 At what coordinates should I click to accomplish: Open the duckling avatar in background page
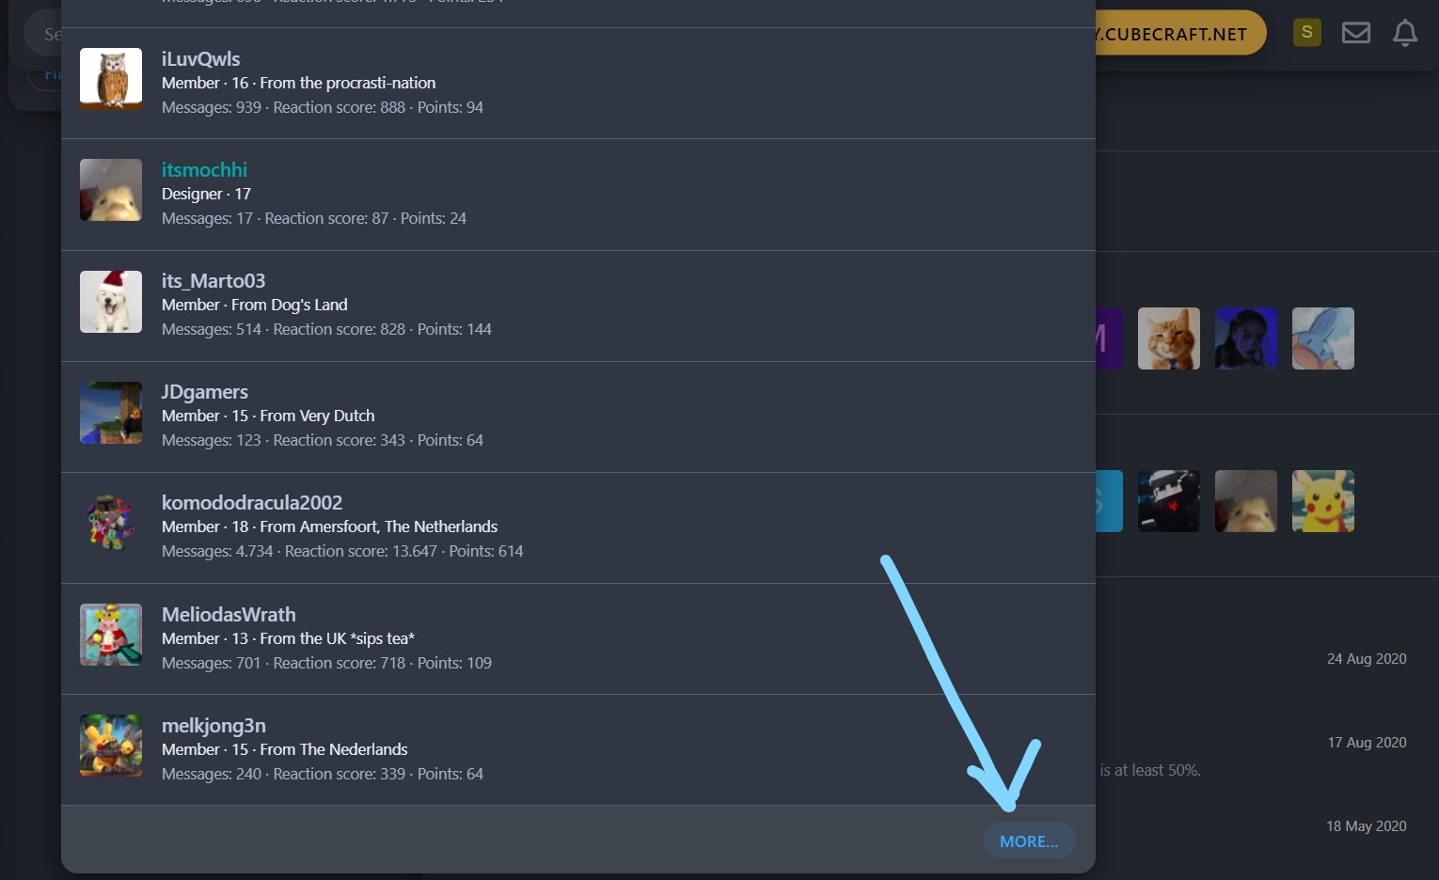tap(1246, 501)
